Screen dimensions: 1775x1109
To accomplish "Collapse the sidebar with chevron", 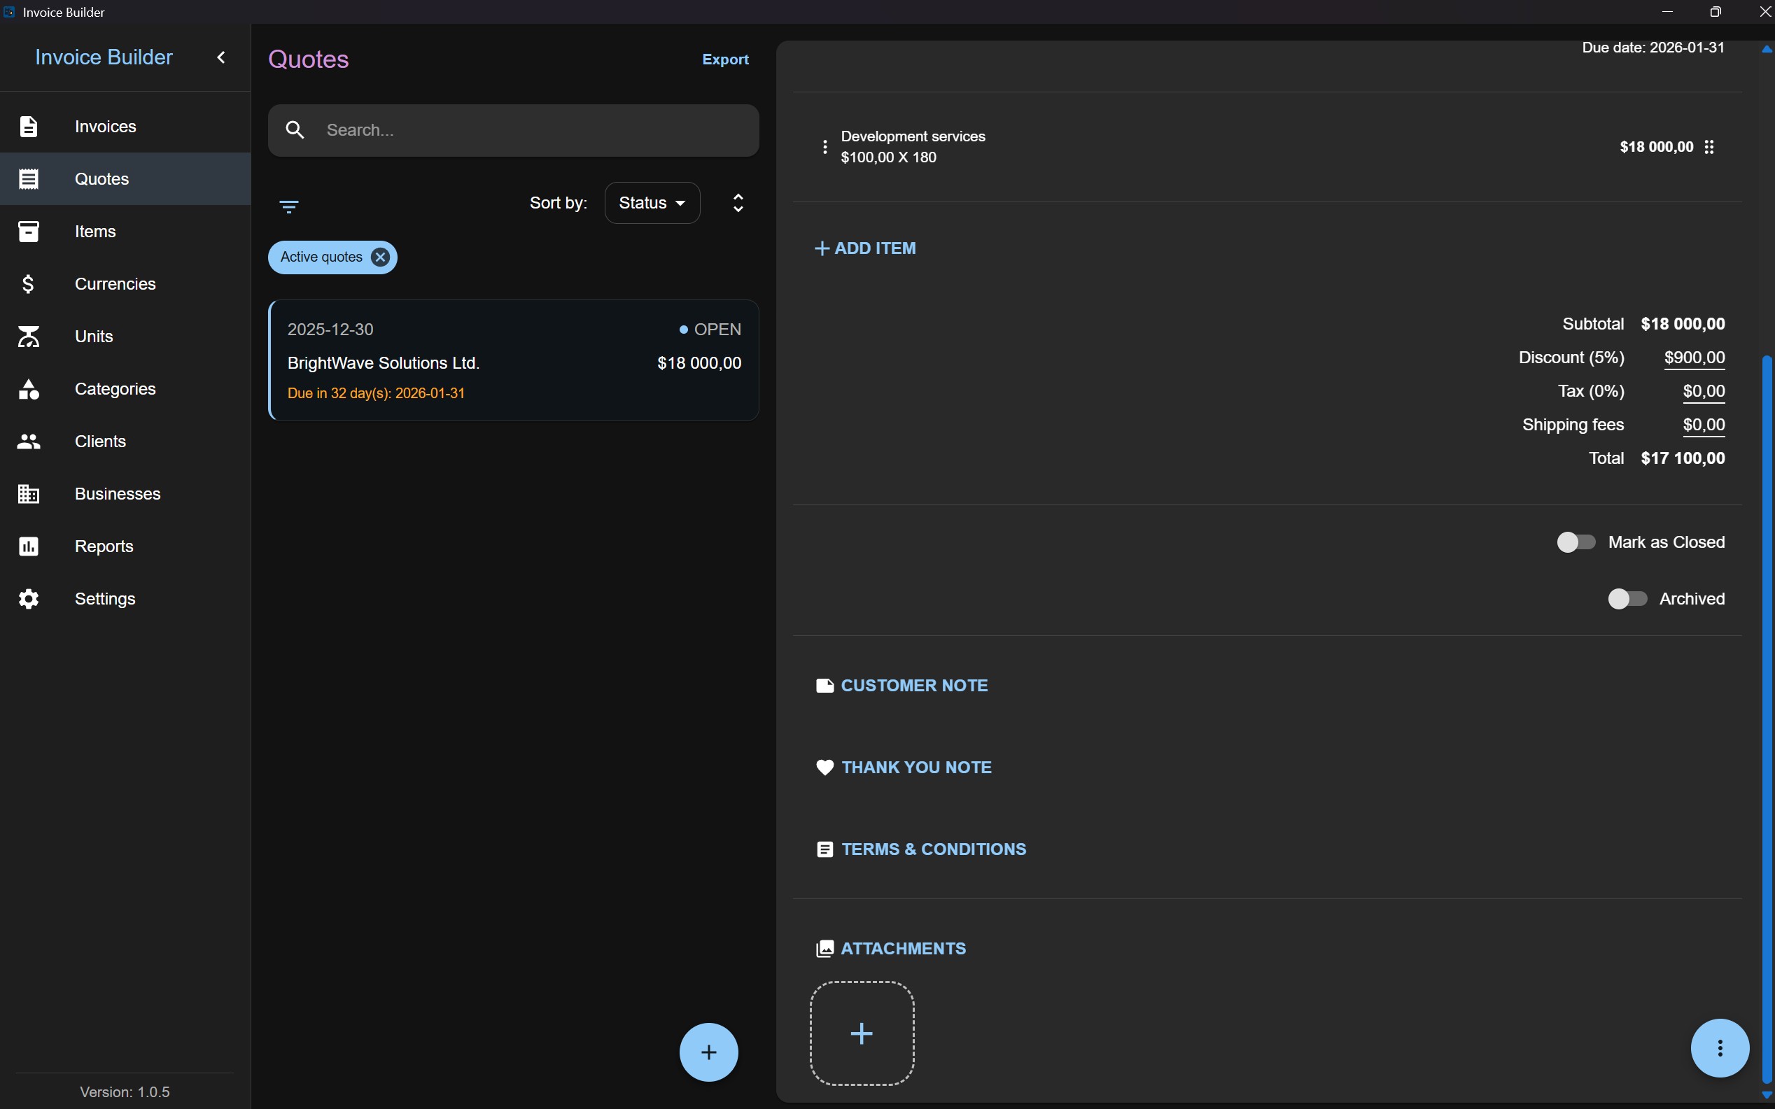I will tap(221, 57).
